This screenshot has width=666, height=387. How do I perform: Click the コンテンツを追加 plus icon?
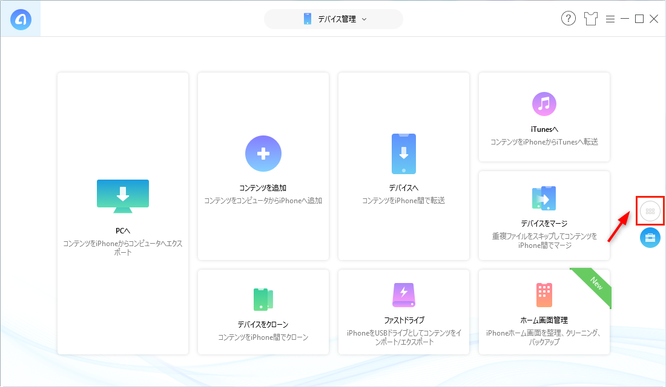[263, 154]
